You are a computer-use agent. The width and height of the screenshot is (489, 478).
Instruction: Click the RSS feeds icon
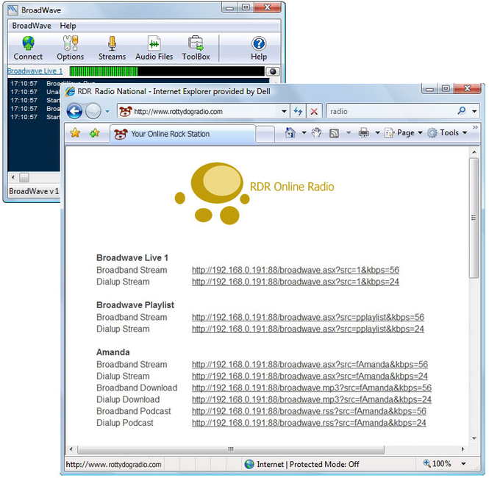334,133
